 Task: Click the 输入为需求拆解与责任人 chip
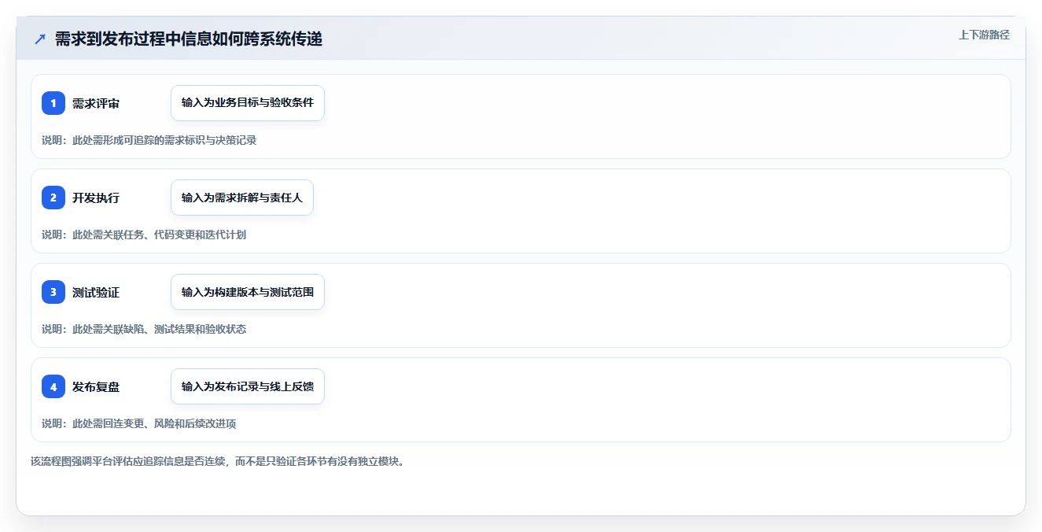click(242, 198)
